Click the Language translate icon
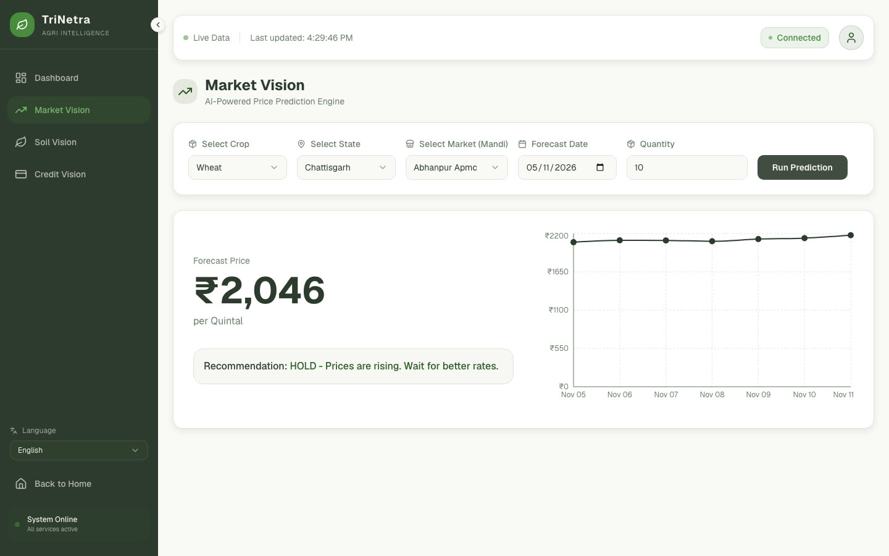889x556 pixels. [x=14, y=431]
